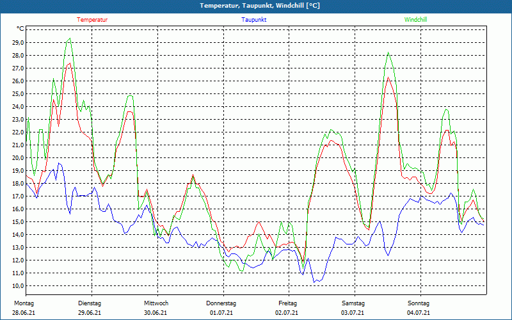
Task: Click the '28.06.21' date label
Action: coord(24,313)
